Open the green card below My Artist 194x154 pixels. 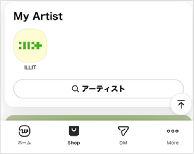[x=99, y=118]
